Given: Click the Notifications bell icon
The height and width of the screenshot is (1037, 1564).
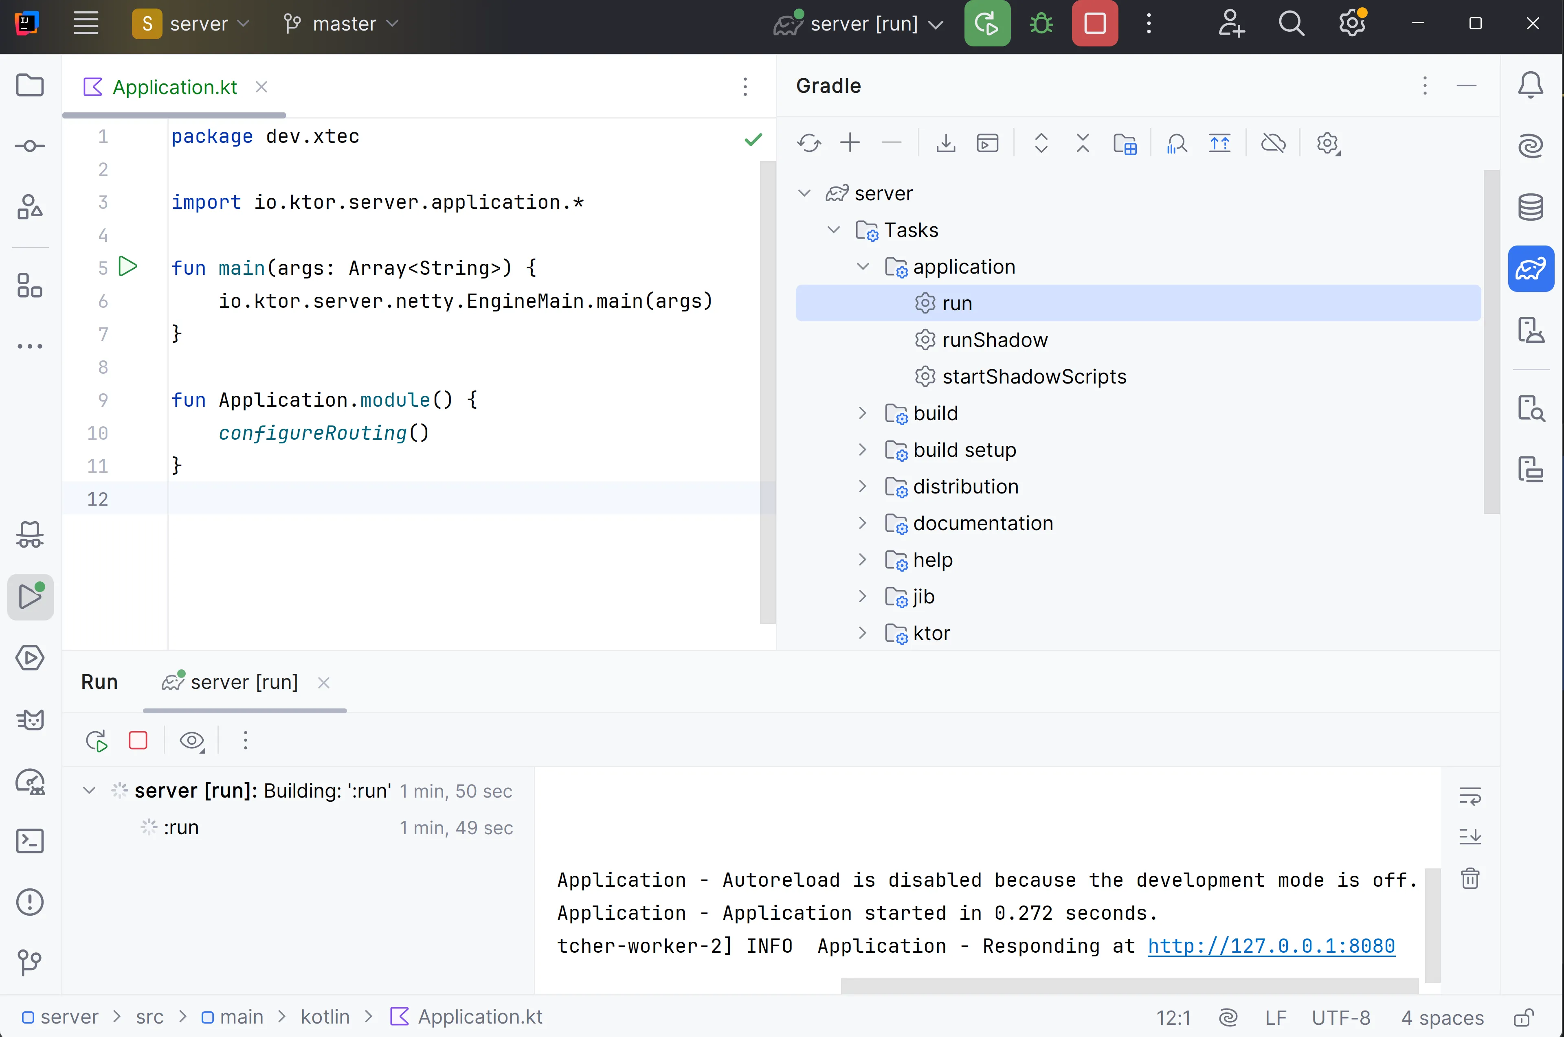Looking at the screenshot, I should (1530, 86).
